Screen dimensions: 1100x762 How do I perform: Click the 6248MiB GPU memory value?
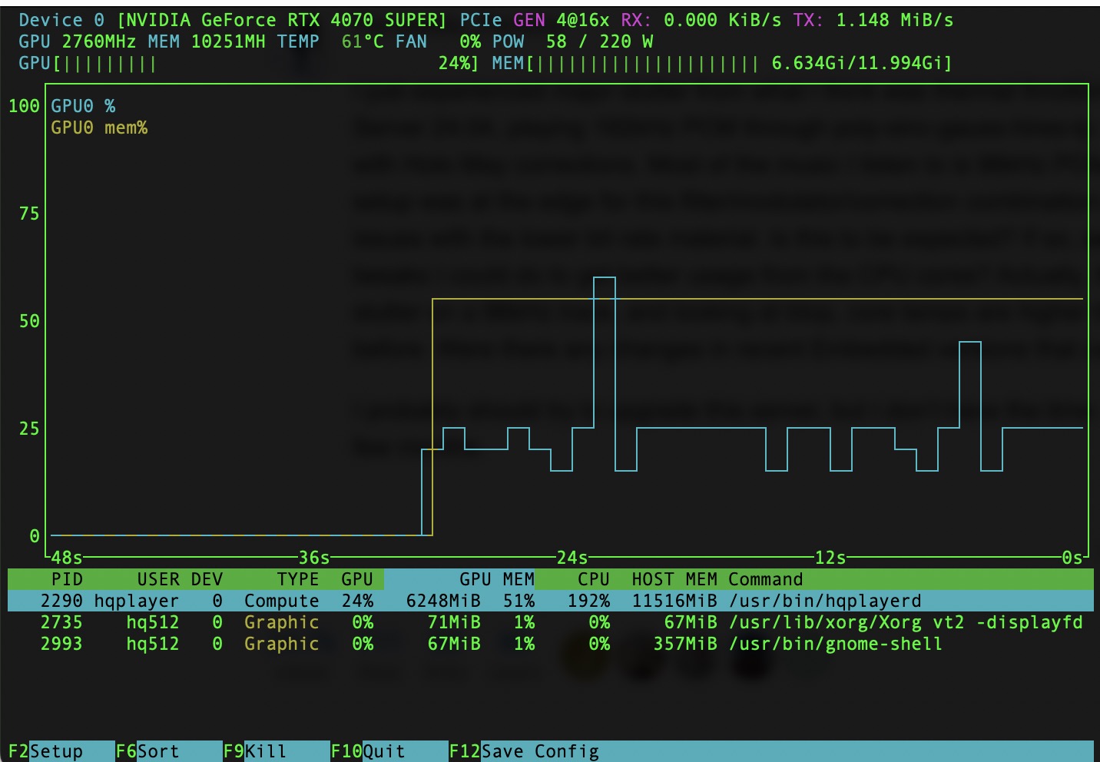click(443, 601)
